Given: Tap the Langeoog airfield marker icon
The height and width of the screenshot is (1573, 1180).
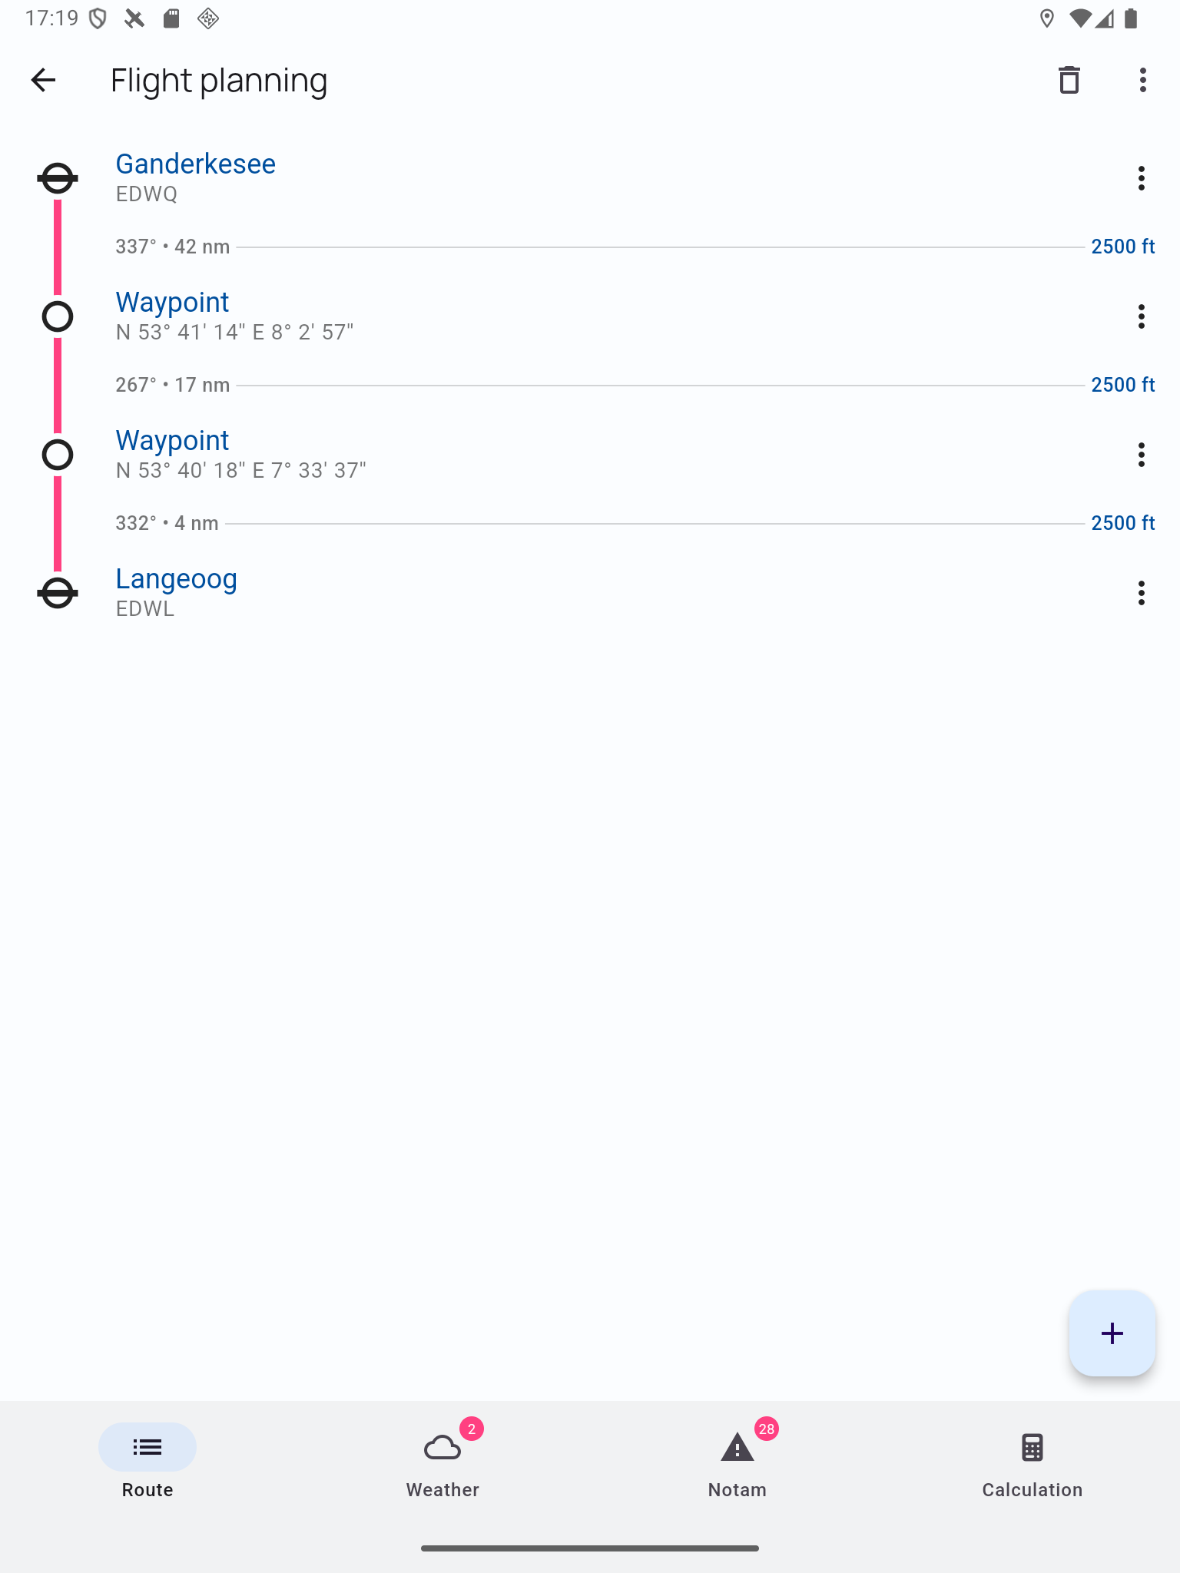Looking at the screenshot, I should [58, 593].
